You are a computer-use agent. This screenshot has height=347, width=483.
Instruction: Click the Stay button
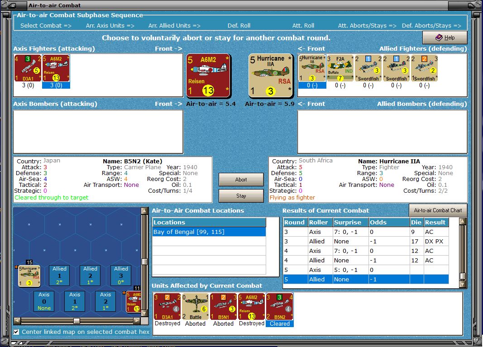click(241, 196)
